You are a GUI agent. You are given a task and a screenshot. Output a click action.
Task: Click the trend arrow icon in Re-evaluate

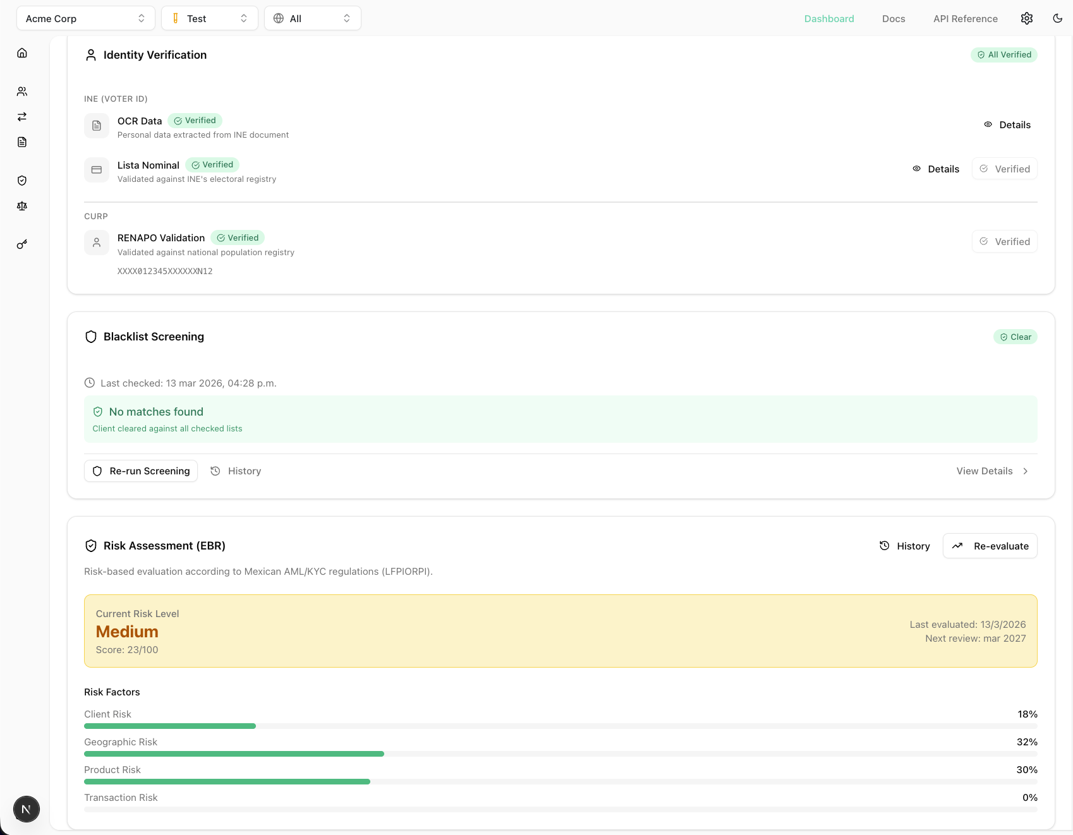957,546
